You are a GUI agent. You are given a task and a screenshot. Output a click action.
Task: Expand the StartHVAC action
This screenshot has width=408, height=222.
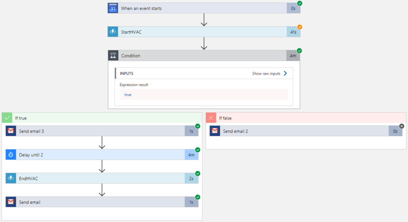pyautogui.click(x=204, y=32)
